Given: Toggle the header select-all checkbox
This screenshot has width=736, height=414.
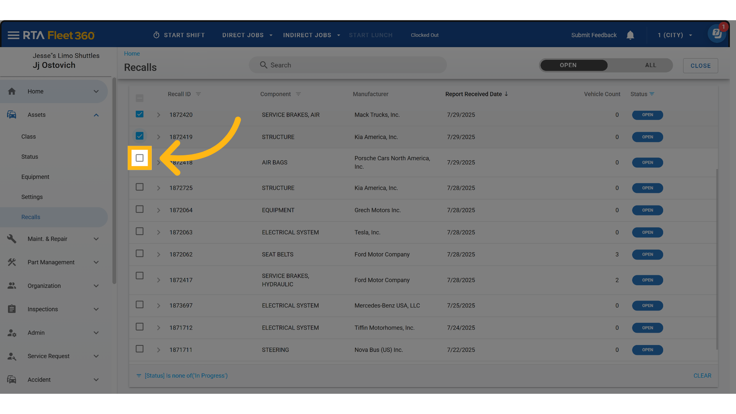Looking at the screenshot, I should tap(140, 98).
